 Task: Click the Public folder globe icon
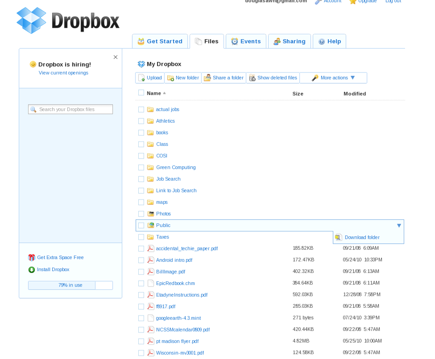pos(151,225)
